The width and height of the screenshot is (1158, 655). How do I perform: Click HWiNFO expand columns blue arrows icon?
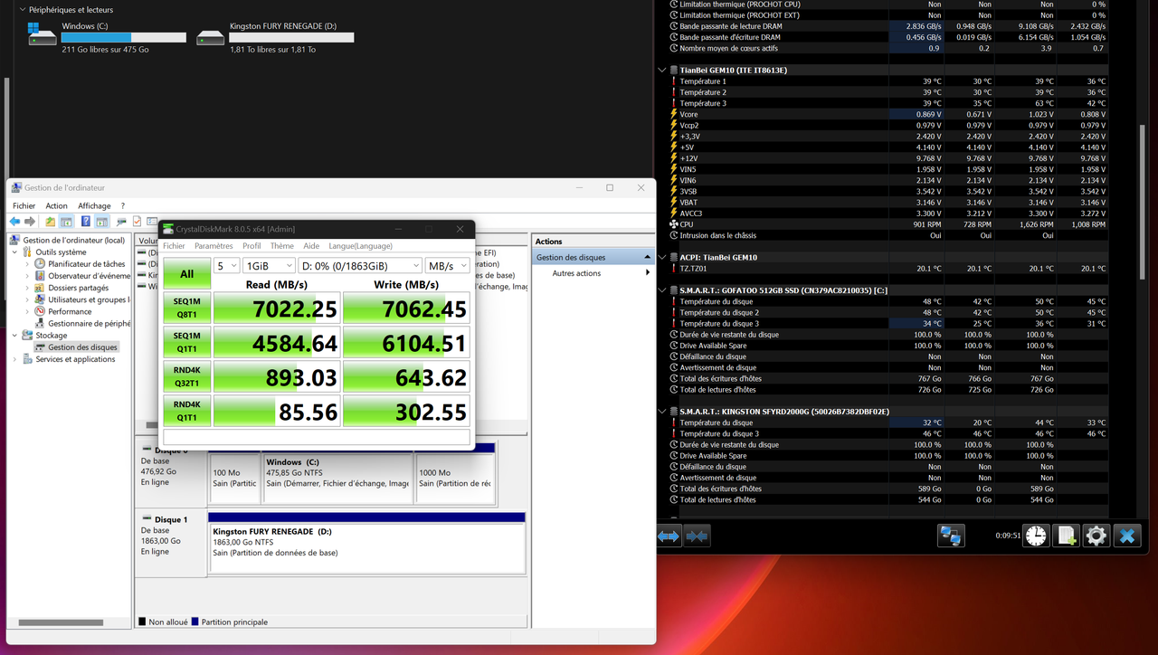coord(669,536)
